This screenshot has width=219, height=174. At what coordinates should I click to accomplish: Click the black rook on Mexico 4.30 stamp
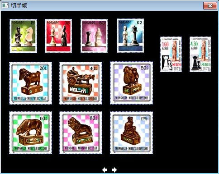(x=195, y=62)
